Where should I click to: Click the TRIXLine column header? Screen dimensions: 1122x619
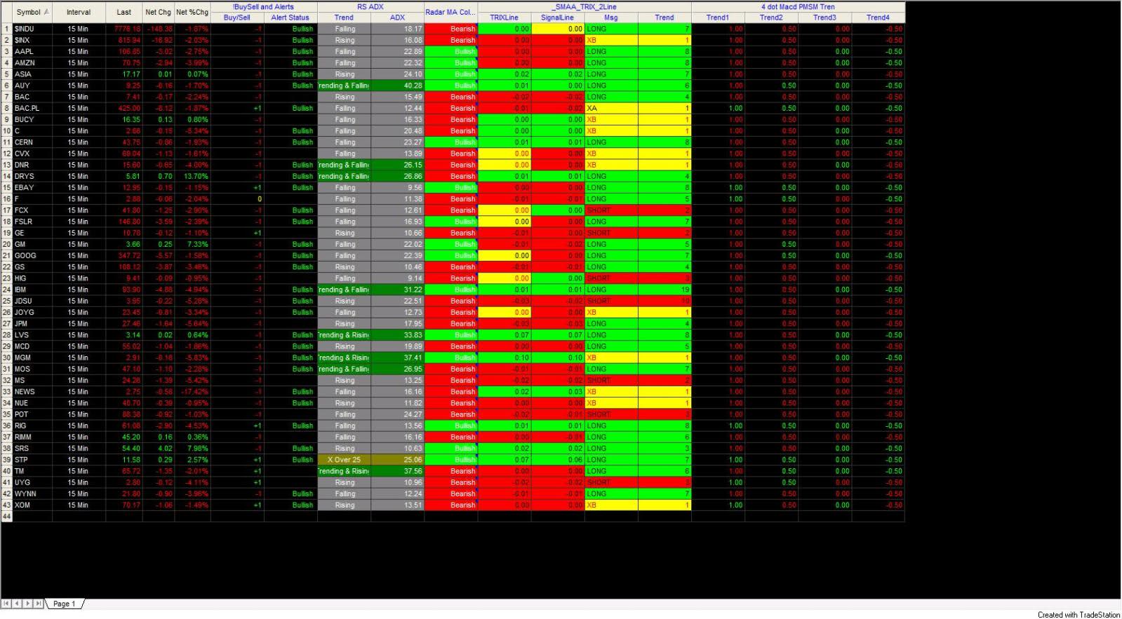[504, 18]
